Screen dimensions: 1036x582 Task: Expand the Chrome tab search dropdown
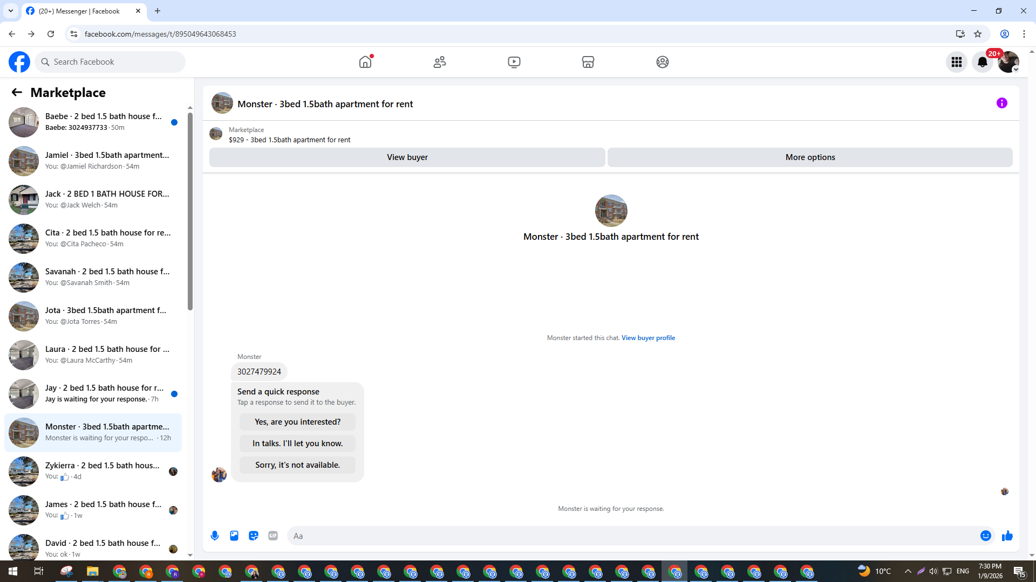[10, 11]
